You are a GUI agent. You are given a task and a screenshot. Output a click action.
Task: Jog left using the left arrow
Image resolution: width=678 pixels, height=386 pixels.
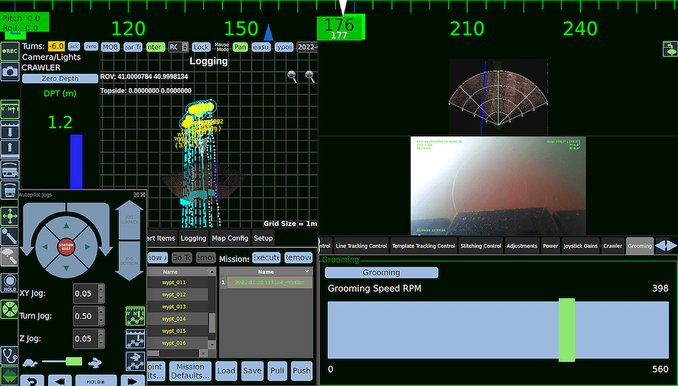point(45,247)
